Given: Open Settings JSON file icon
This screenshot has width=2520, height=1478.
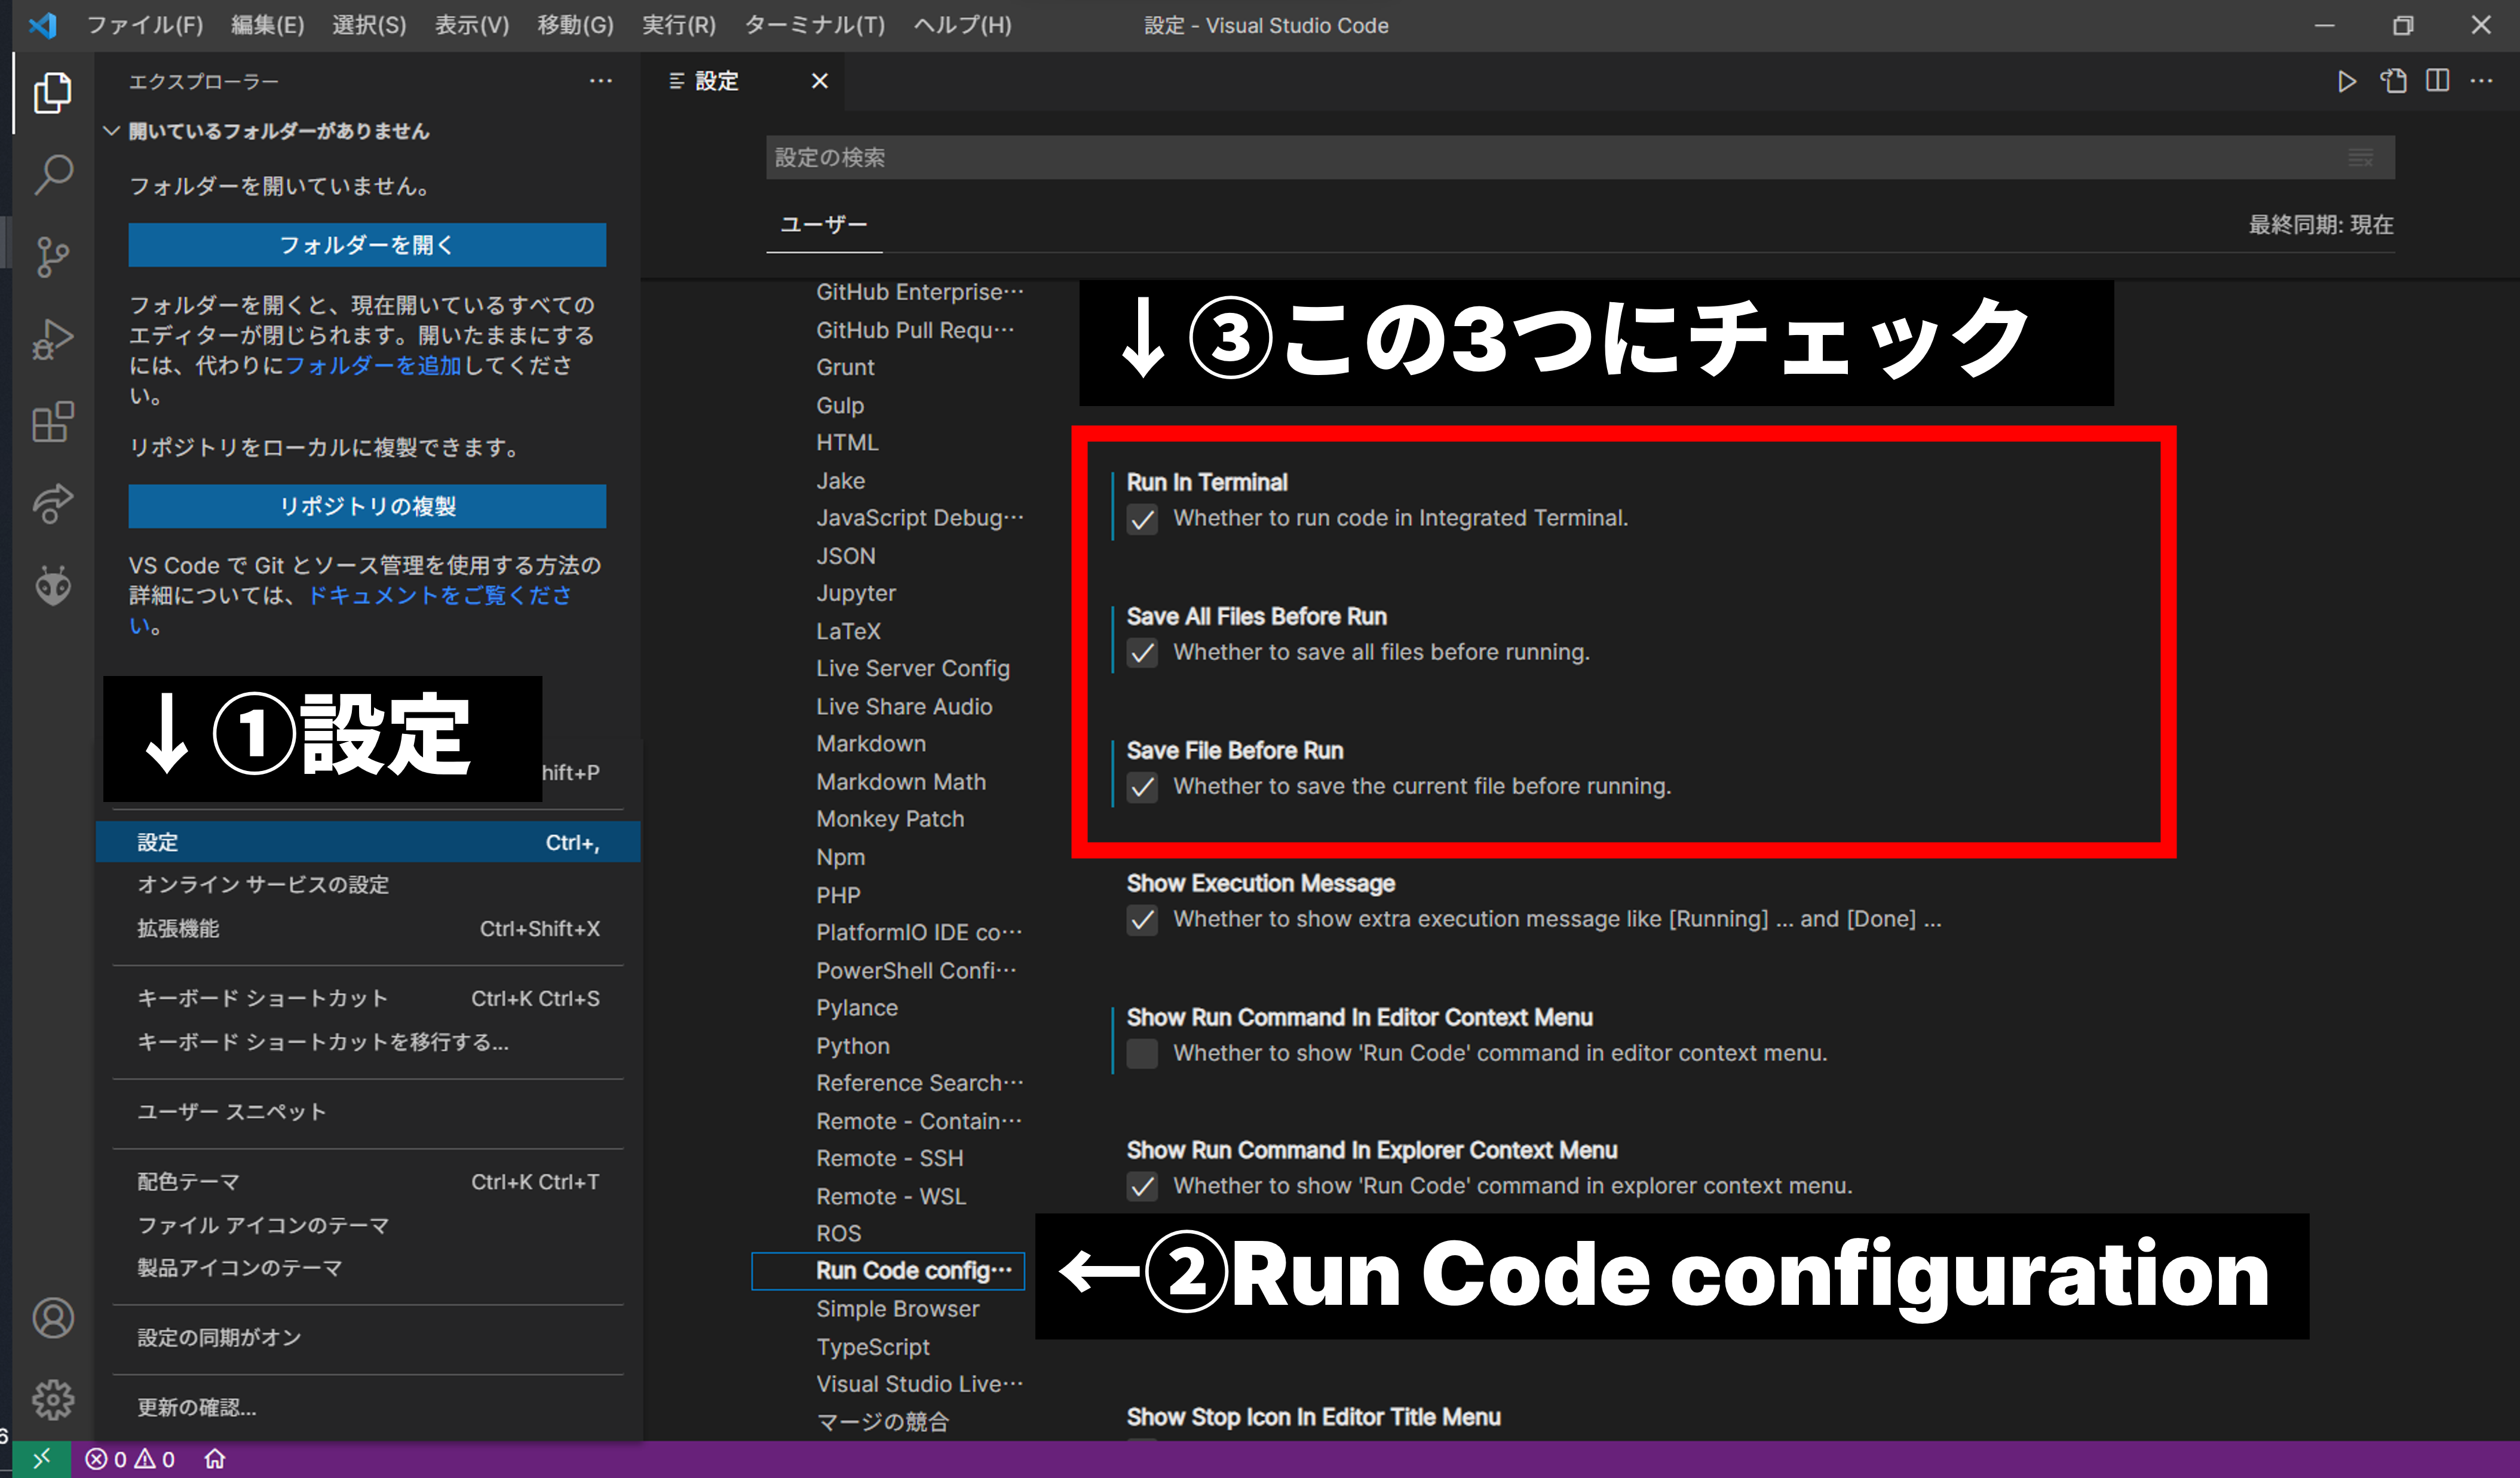Looking at the screenshot, I should tap(2393, 81).
